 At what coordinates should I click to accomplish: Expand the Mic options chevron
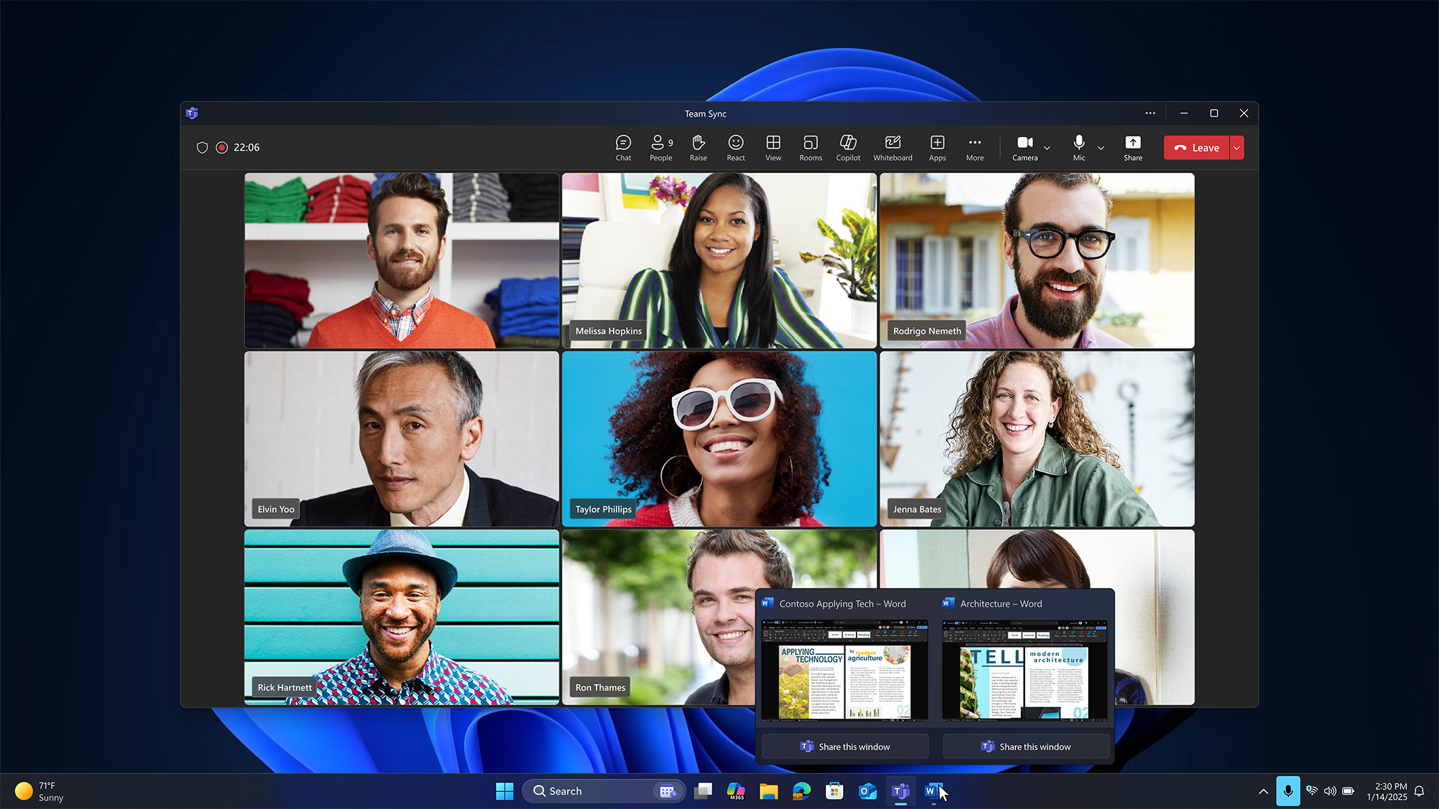1101,148
